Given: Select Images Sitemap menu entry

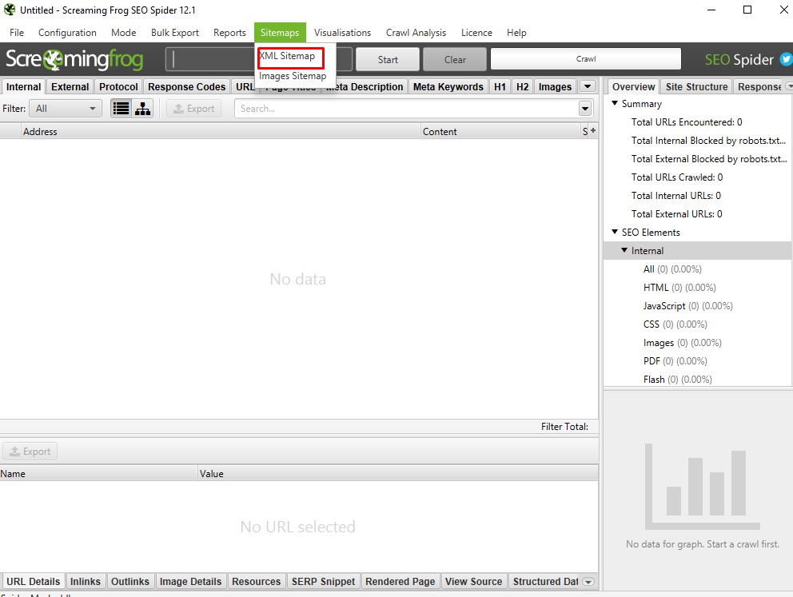Looking at the screenshot, I should [293, 76].
